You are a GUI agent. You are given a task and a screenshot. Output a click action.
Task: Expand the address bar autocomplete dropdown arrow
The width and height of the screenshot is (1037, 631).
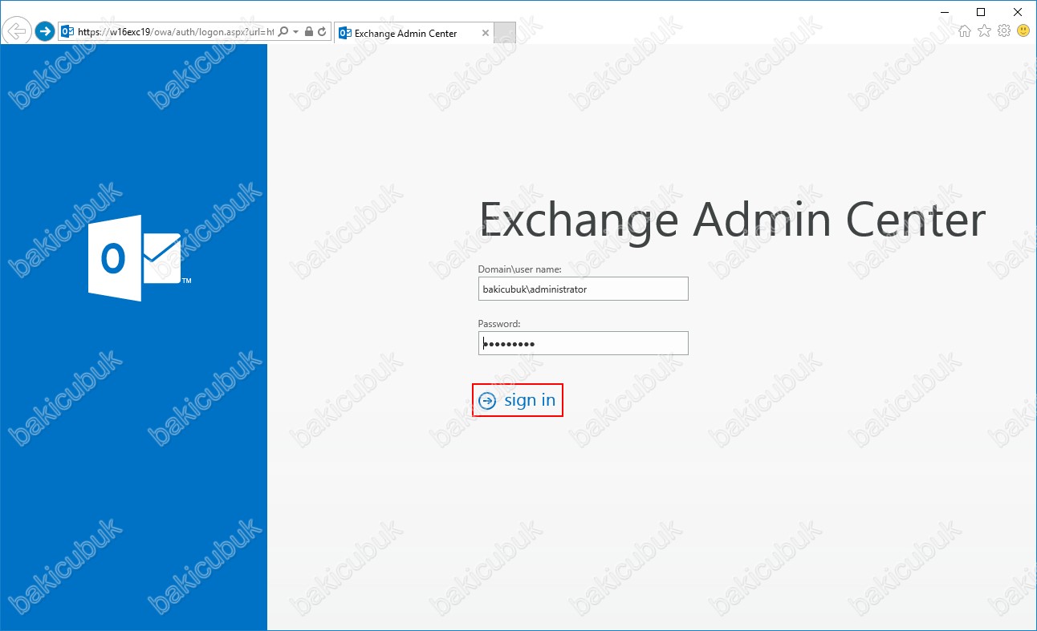click(x=295, y=32)
